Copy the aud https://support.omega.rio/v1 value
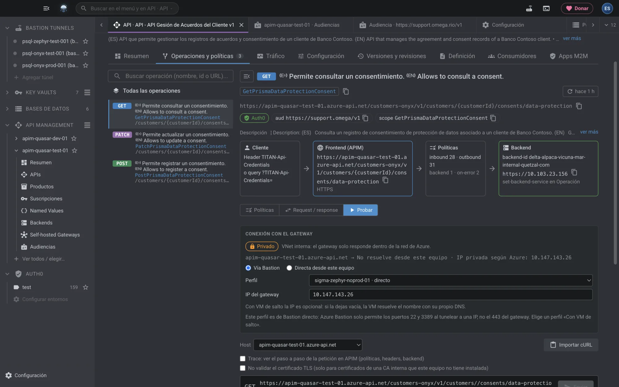Screen dimensions: 619x387 (x=366, y=118)
